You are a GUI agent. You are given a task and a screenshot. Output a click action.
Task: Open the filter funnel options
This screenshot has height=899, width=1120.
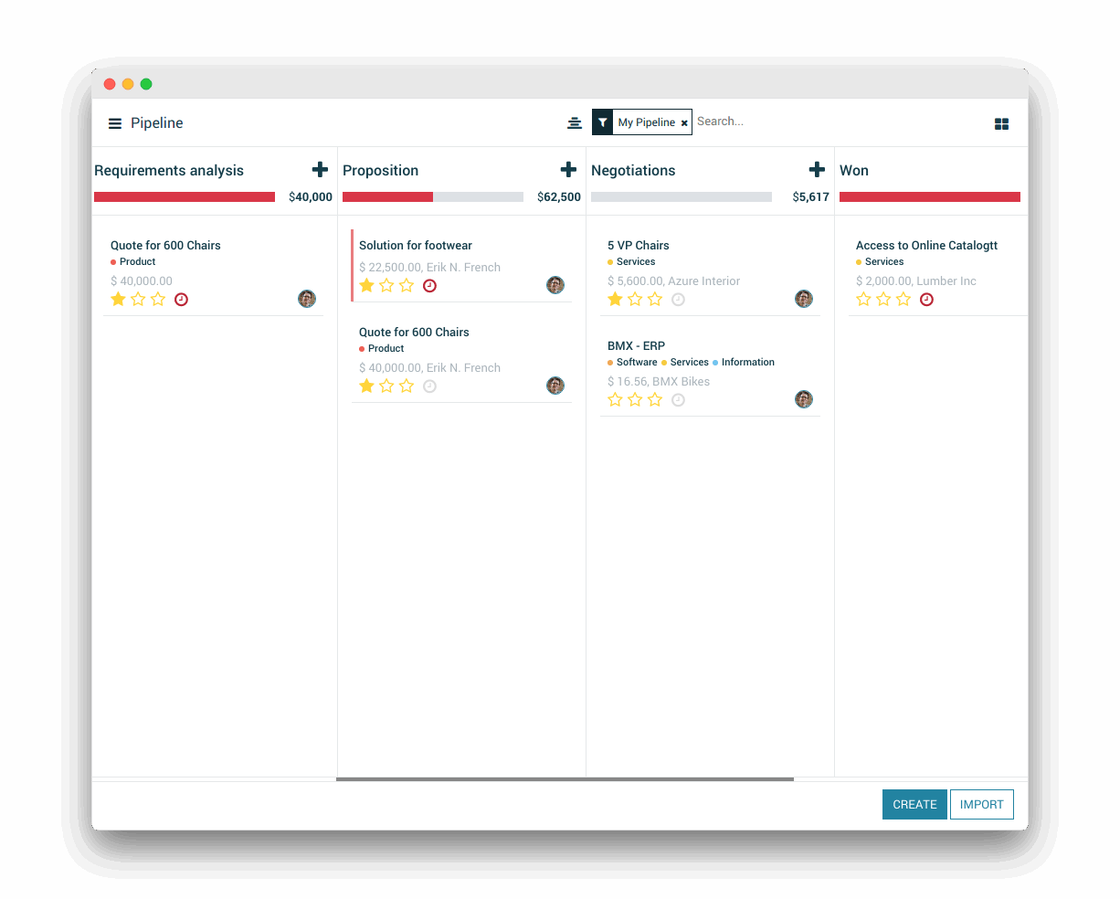point(603,122)
